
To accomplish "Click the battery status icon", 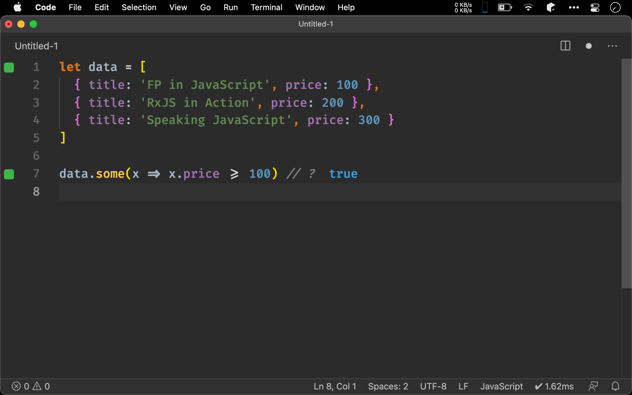I will click(505, 7).
